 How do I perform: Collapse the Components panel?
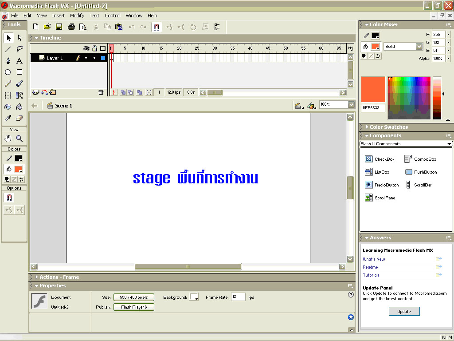[x=367, y=136]
